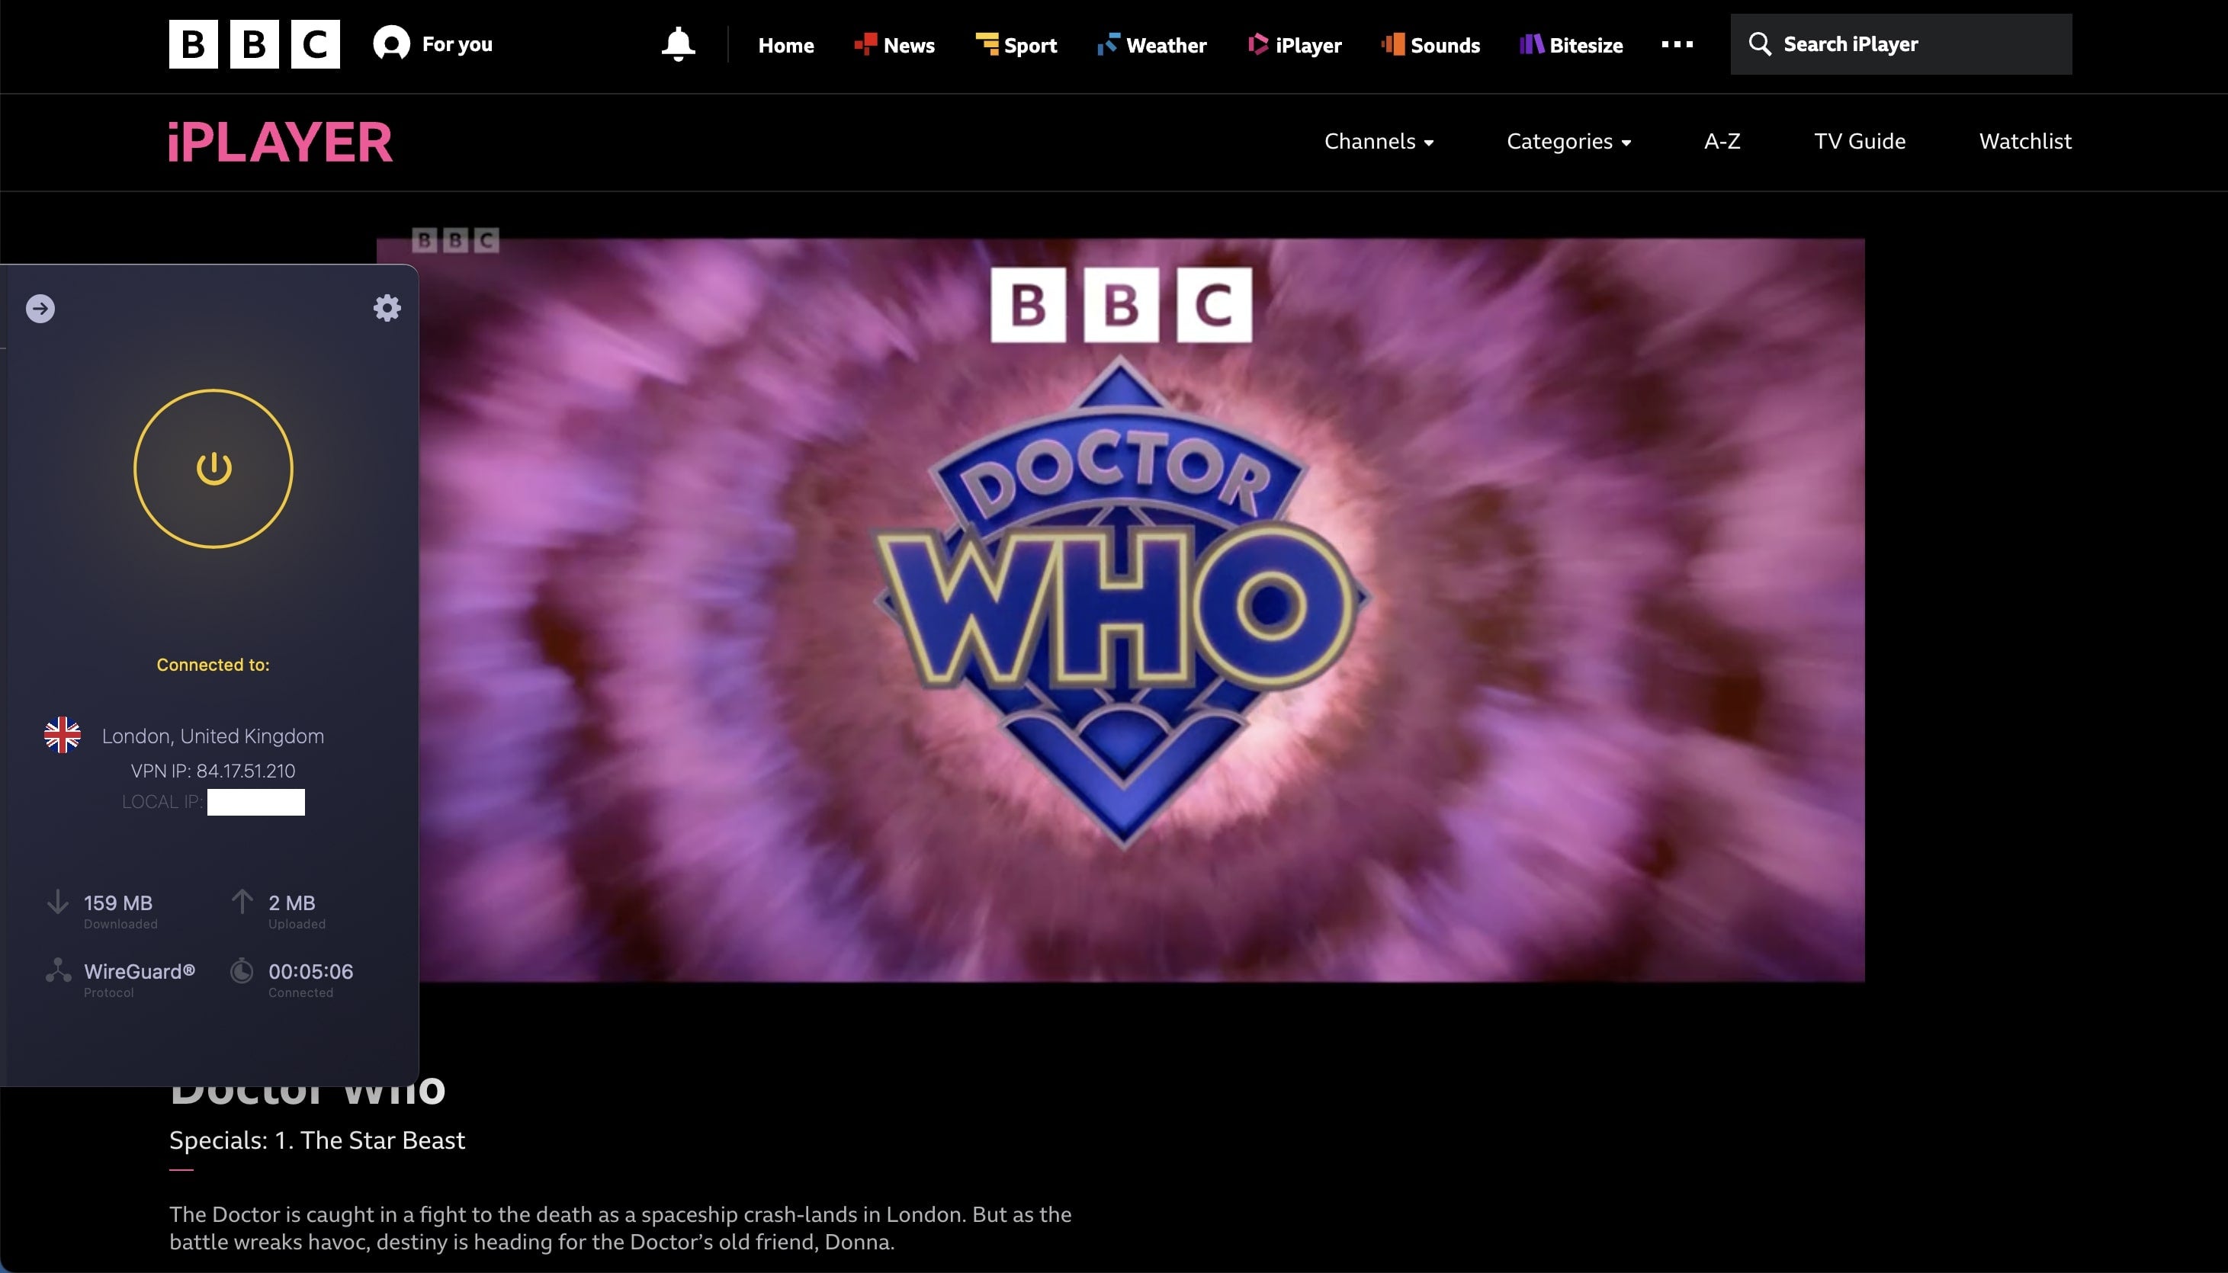Click the BBC logo in header
Screen dimensions: 2228x1273
tap(254, 44)
